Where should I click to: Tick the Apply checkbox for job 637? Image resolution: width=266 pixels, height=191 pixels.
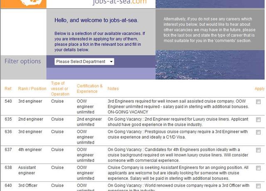click(x=258, y=150)
